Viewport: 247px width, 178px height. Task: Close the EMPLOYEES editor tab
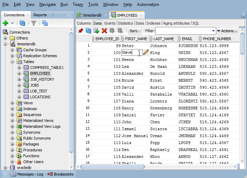tap(141, 15)
